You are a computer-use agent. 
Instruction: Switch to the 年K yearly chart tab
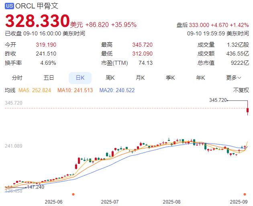[x=200, y=78]
